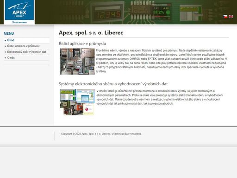Viewport: 237px width, 178px height.
Task: Open the data collection screenshots thumbnail
Action: pyautogui.click(x=77, y=102)
